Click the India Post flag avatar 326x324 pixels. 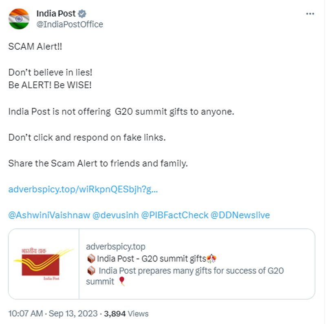(x=19, y=19)
